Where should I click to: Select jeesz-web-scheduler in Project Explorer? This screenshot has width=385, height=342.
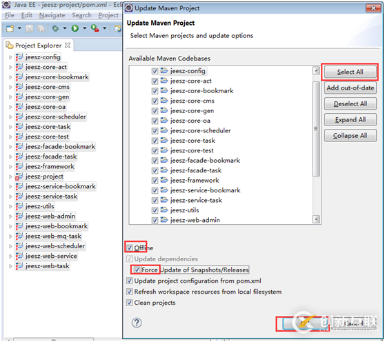[x=55, y=246]
